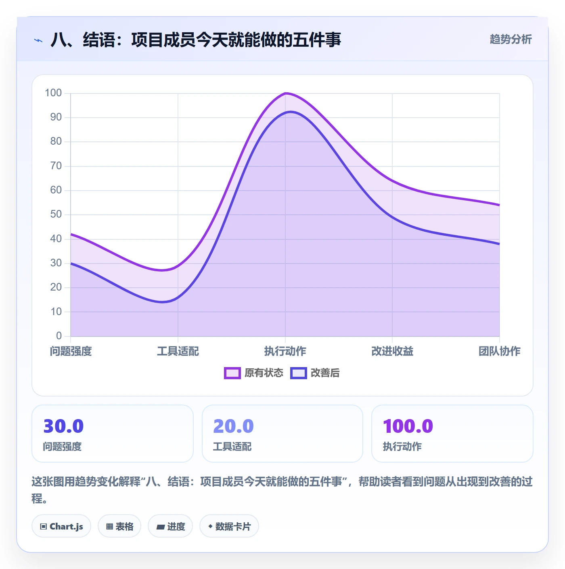Screen dimensions: 565x569
Task: Click the 表格 tag grid icon
Action: pos(109,526)
